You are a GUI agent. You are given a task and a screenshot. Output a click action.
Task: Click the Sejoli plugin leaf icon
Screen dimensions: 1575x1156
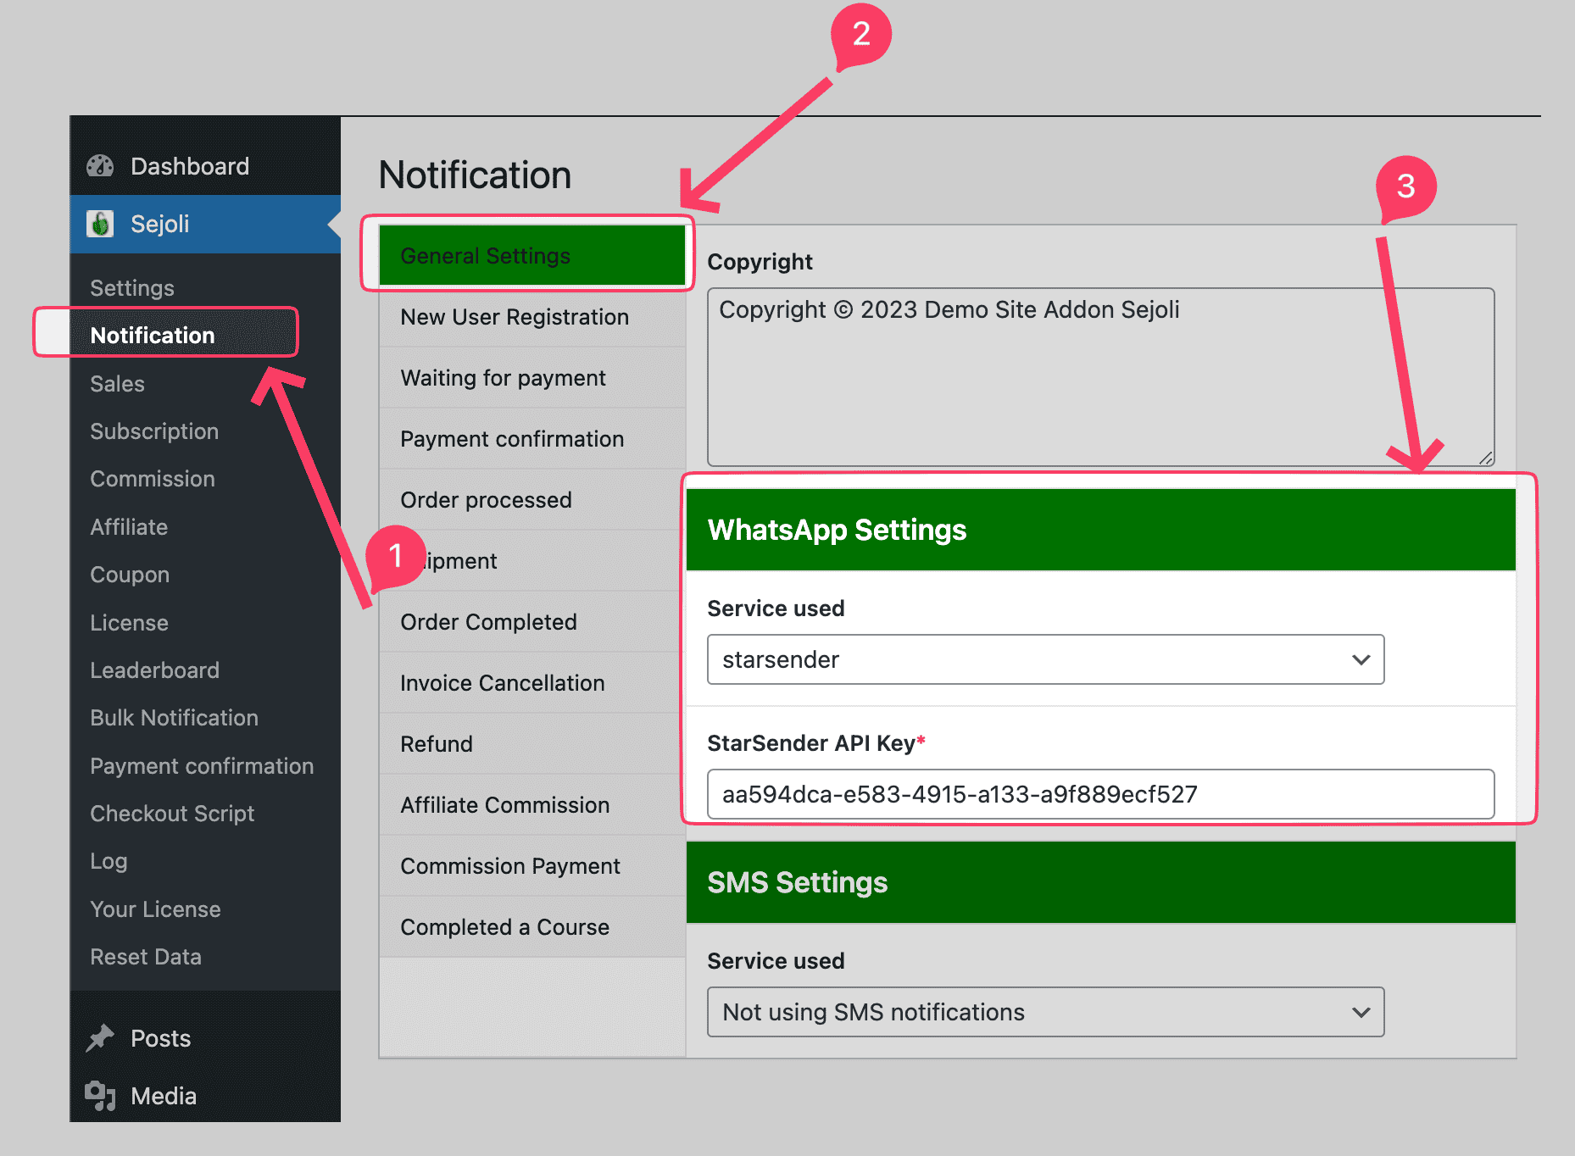(x=102, y=224)
